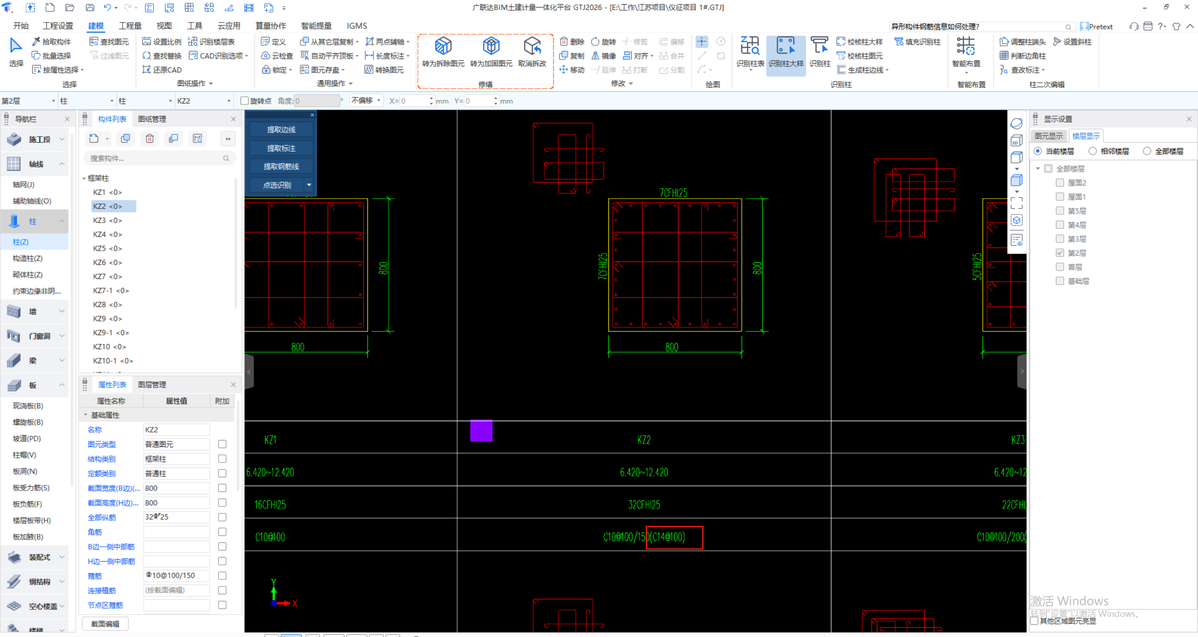Click the 3D view icon beside canvas

pyautogui.click(x=1016, y=140)
